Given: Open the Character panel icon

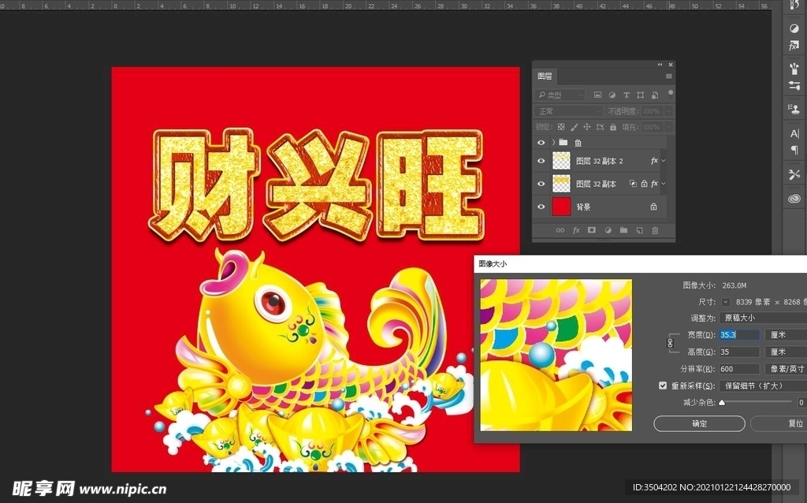Looking at the screenshot, I should point(794,133).
